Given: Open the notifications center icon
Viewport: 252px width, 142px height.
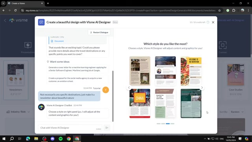Looking at the screenshot, I should tap(240, 138).
